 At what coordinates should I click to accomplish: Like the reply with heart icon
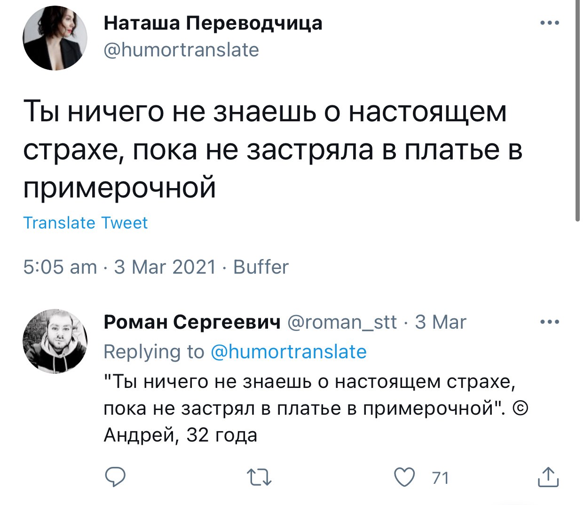pos(404,477)
